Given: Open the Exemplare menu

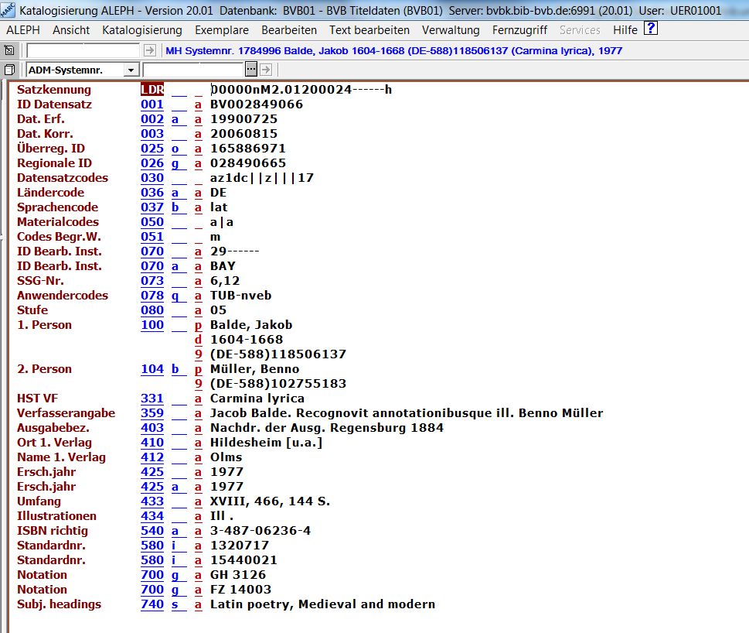Looking at the screenshot, I should coord(222,30).
